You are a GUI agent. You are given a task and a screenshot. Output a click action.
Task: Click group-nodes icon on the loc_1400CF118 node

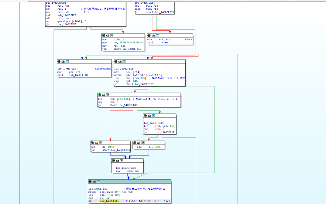(x=124, y=61)
